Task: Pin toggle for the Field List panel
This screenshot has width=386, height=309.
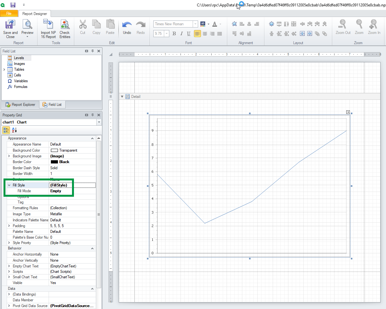Action: click(93, 51)
